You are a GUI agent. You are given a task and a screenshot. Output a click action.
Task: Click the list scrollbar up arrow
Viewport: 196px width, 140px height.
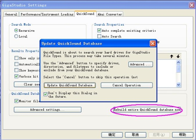[179, 62]
